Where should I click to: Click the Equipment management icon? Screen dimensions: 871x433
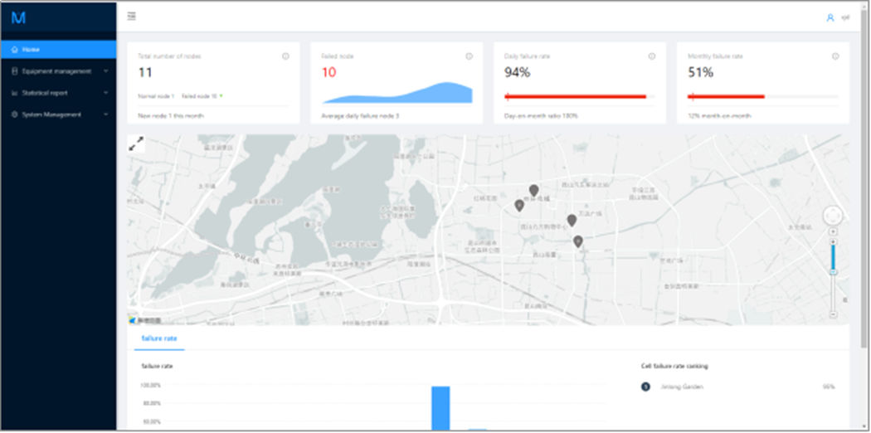click(15, 71)
